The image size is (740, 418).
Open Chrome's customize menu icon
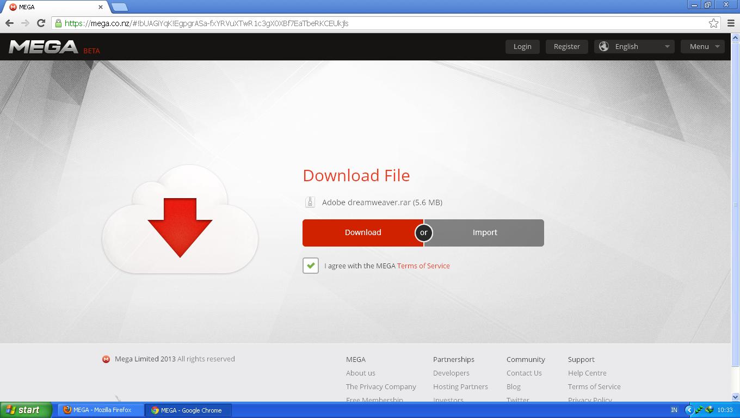[731, 23]
